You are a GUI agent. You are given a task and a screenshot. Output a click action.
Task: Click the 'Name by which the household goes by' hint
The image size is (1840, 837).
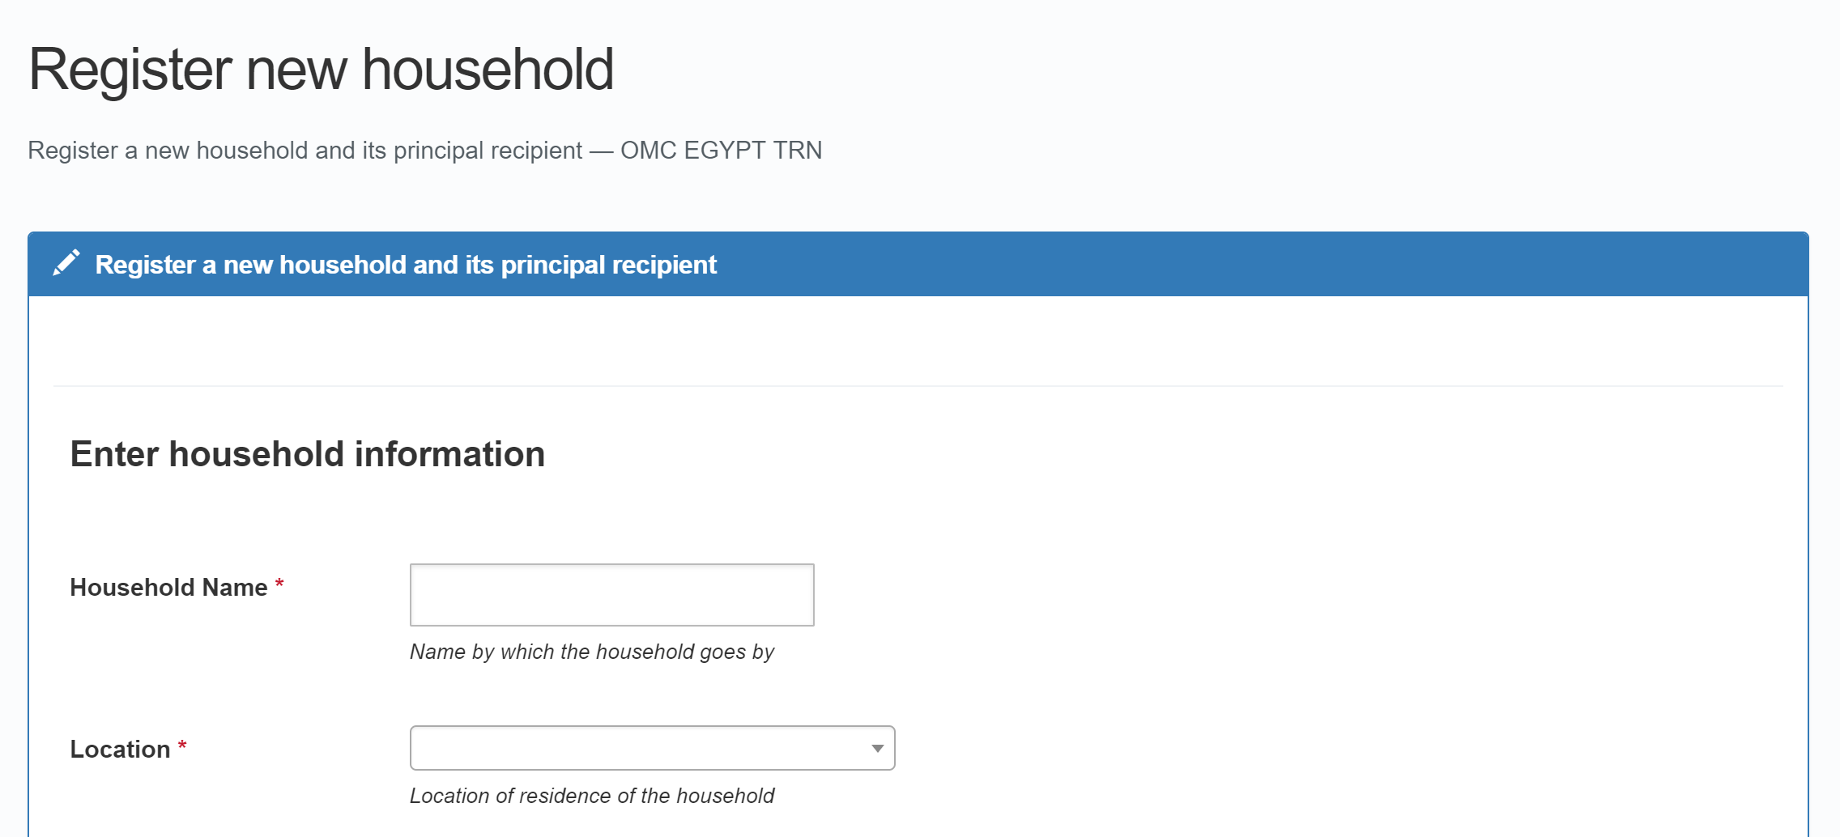(x=591, y=652)
